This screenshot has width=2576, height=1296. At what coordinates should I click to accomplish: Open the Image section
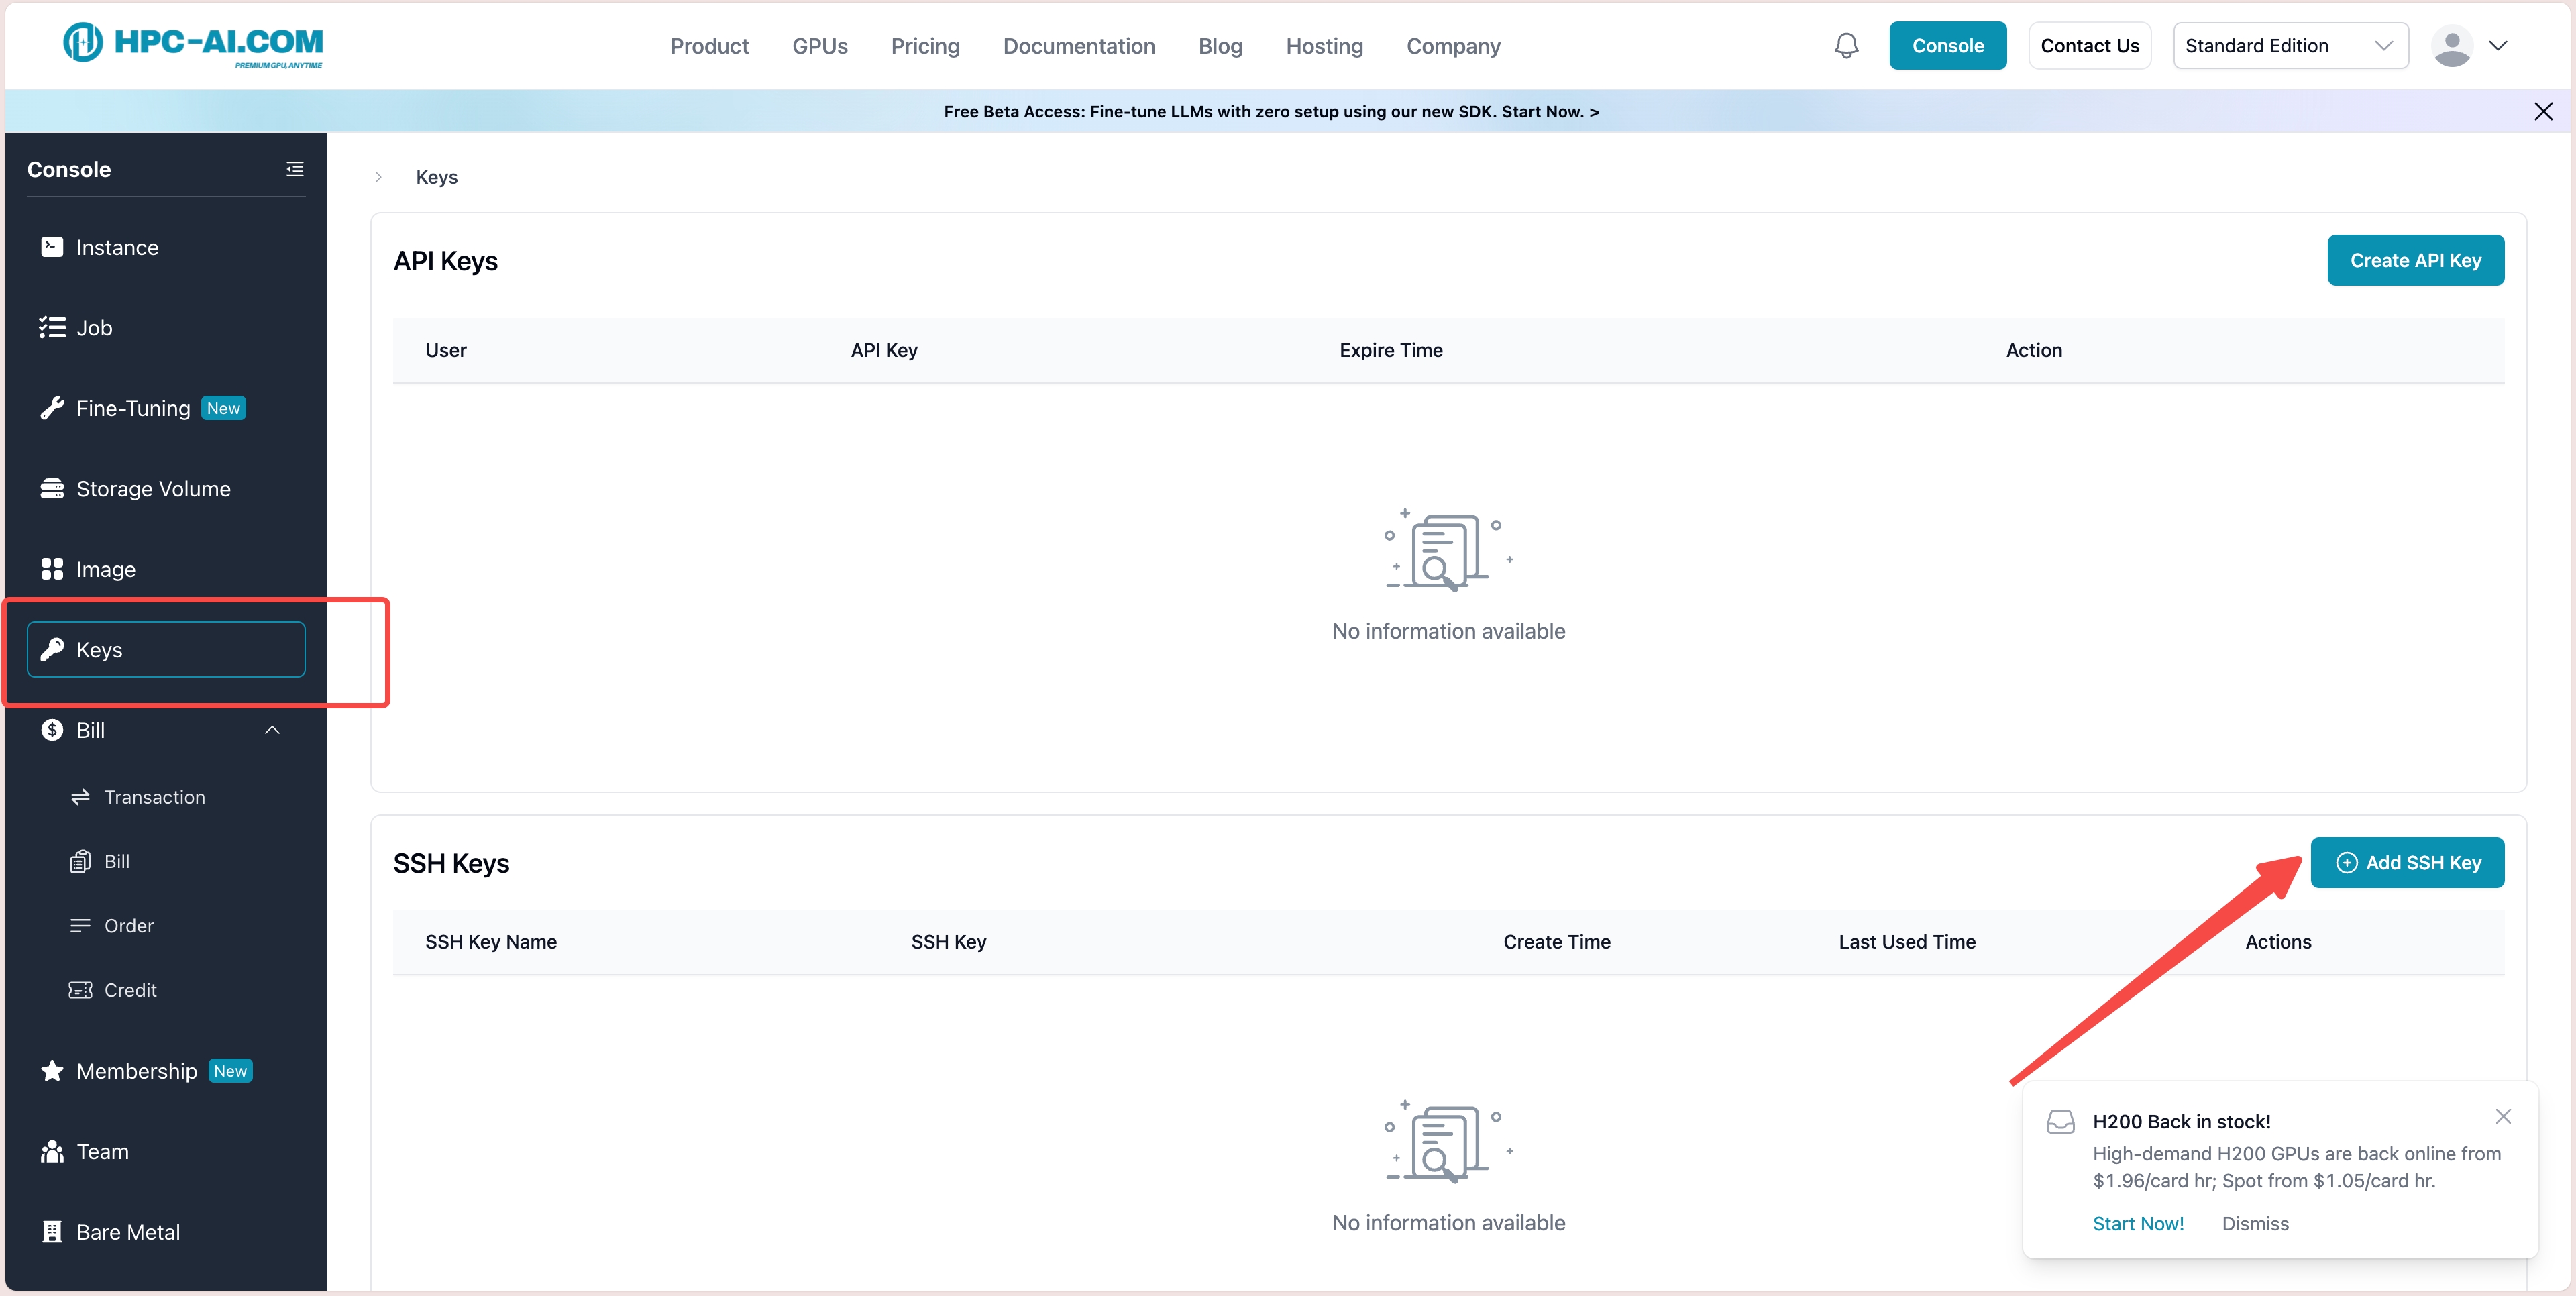tap(105, 569)
